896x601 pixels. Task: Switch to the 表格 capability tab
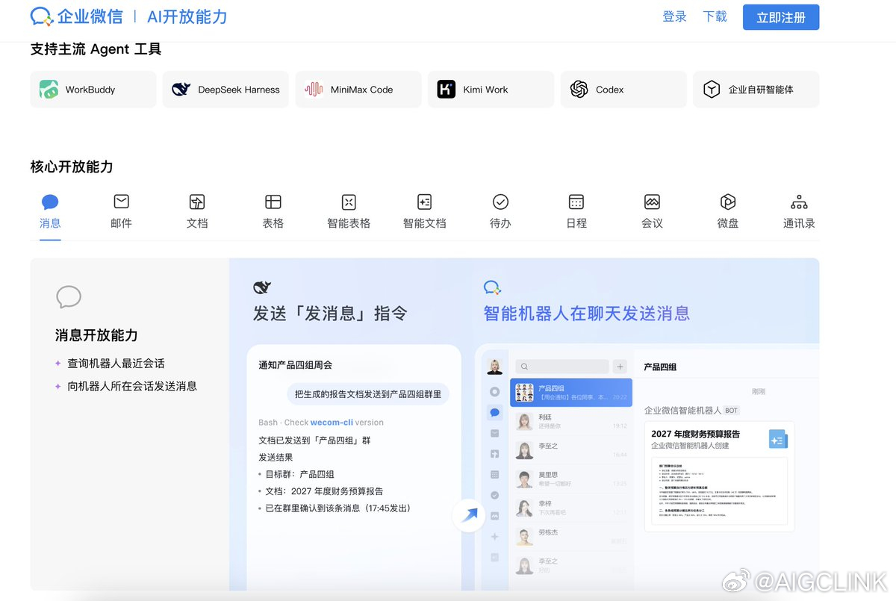(273, 212)
